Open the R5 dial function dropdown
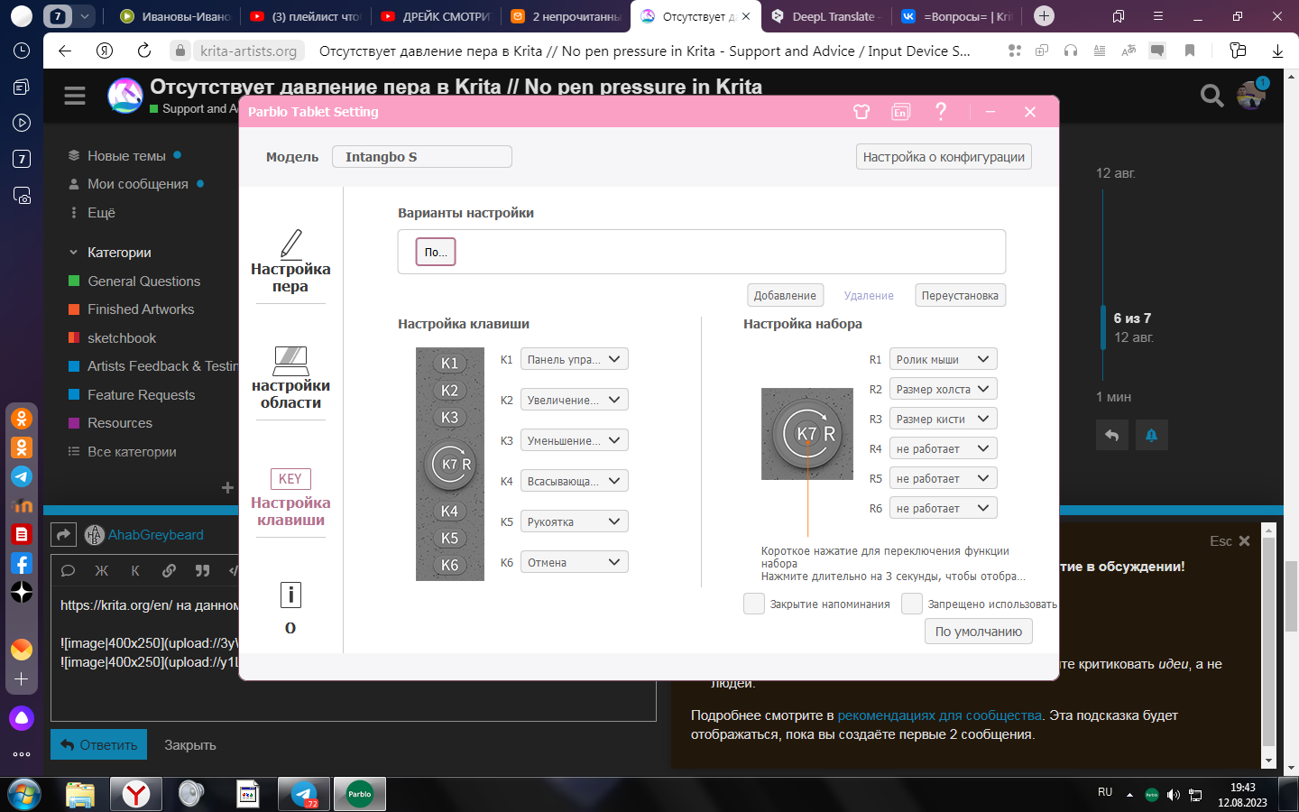This screenshot has height=812, width=1299. click(944, 478)
